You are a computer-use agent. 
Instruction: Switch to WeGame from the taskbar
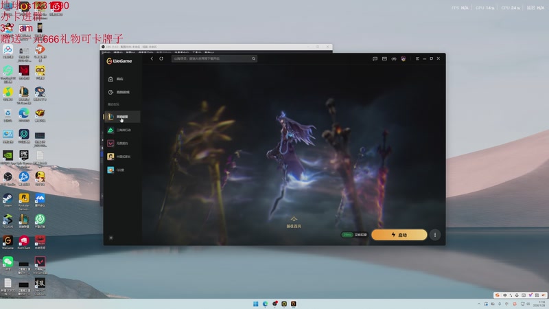pos(294,304)
